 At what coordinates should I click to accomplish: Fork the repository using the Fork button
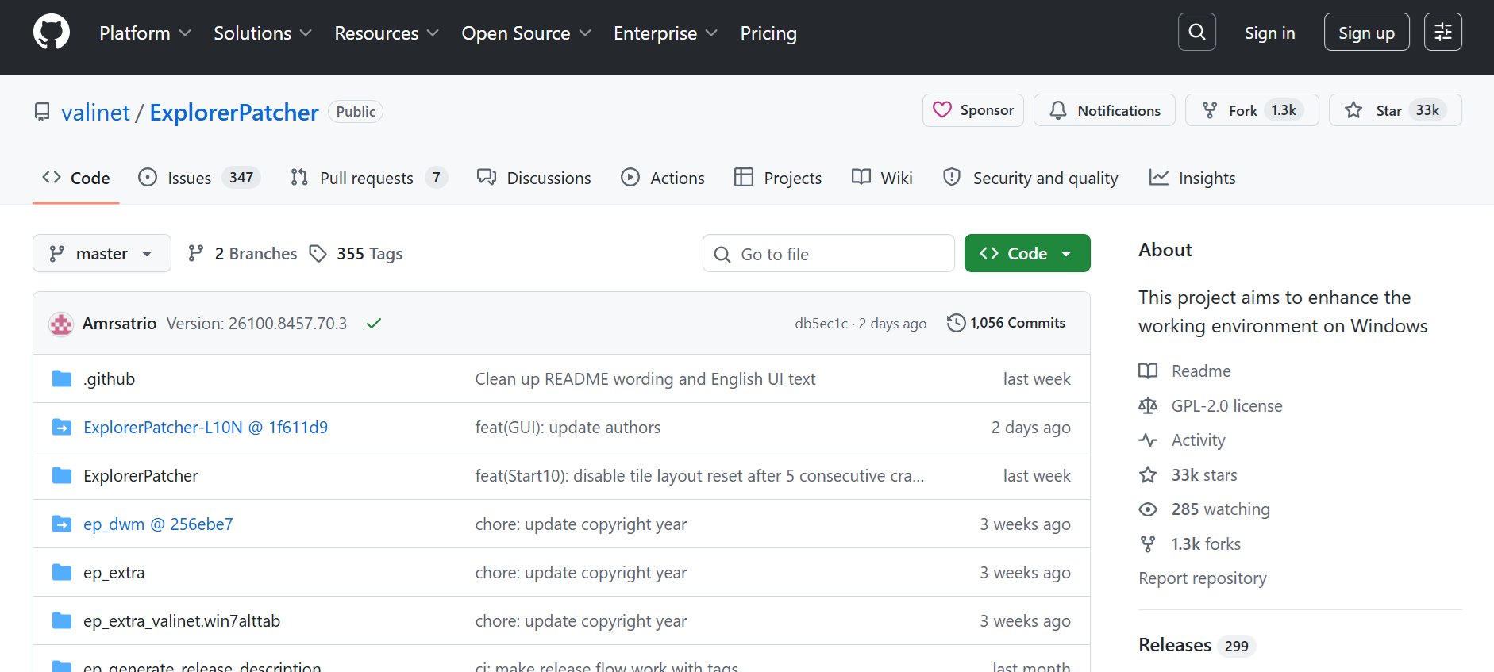pyautogui.click(x=1252, y=110)
